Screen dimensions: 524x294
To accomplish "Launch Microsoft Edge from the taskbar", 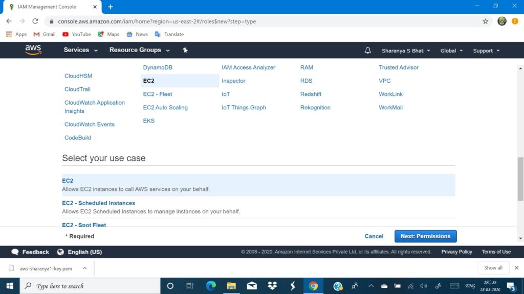I will (211, 286).
